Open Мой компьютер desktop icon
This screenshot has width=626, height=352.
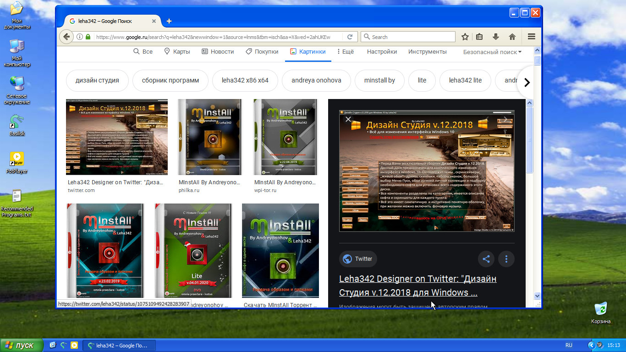pyautogui.click(x=17, y=53)
